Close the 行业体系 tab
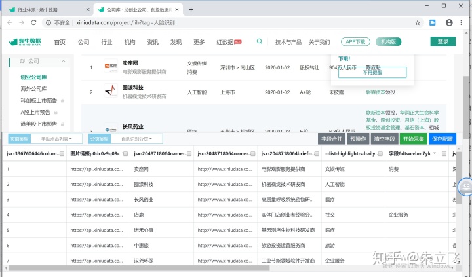This screenshot has width=472, height=277. [x=88, y=10]
